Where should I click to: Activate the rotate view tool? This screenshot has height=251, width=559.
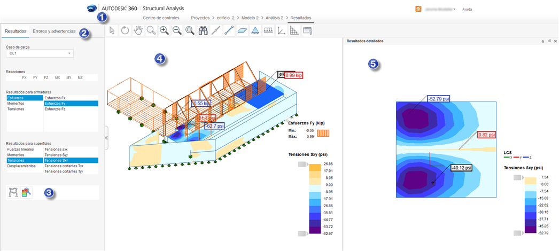(125, 31)
